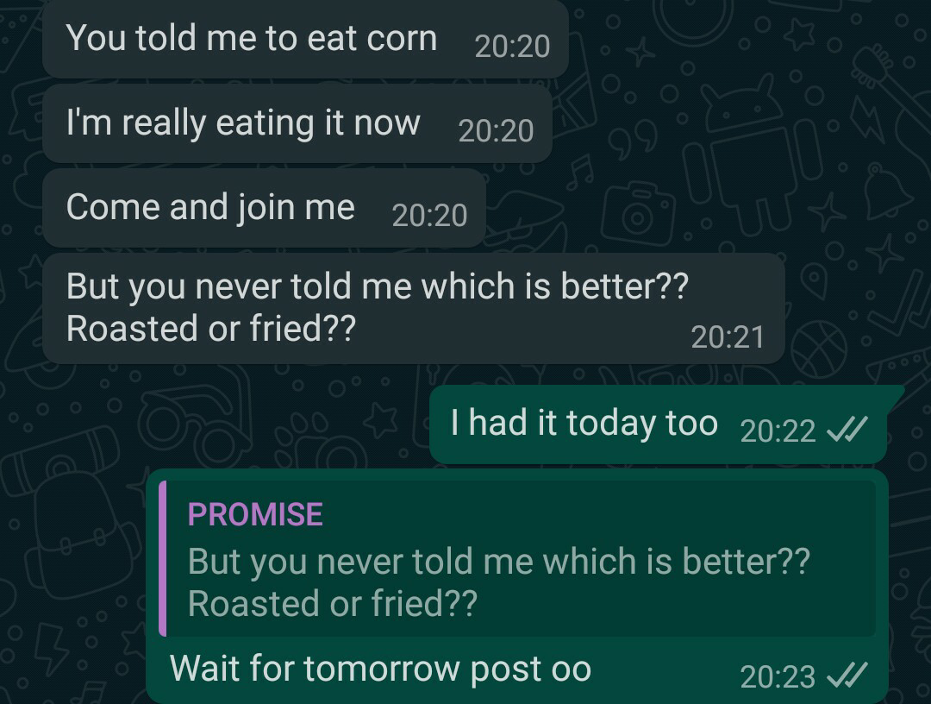This screenshot has width=931, height=704.
Task: Tap the "You told me to eat corn" message
Action: 251,39
